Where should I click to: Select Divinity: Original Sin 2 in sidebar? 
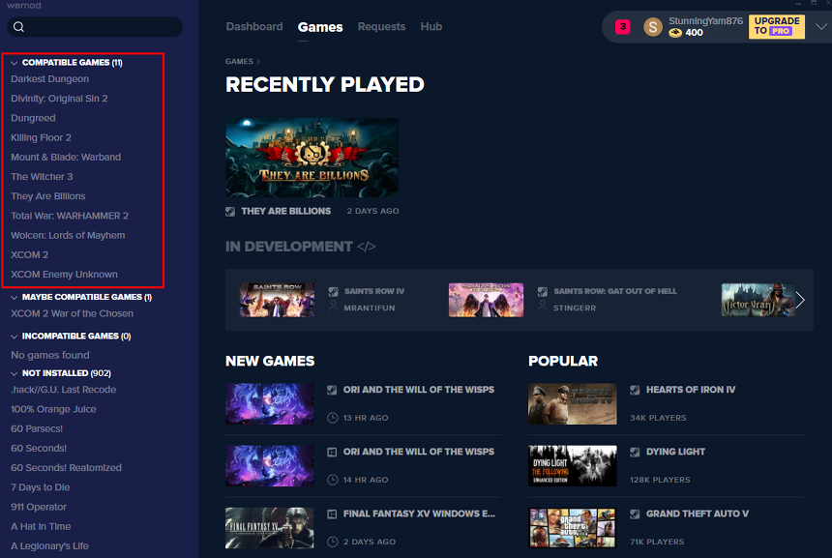click(59, 99)
